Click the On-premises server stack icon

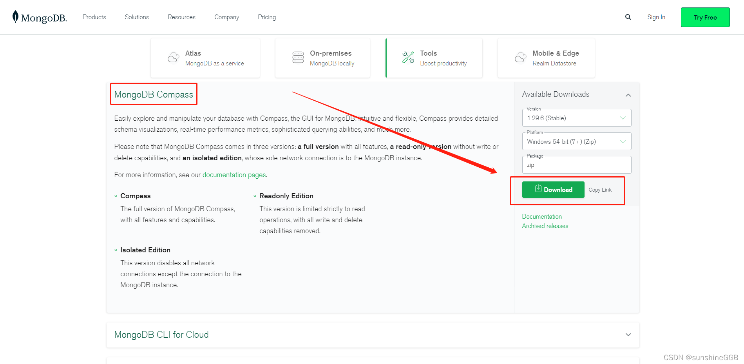(298, 58)
